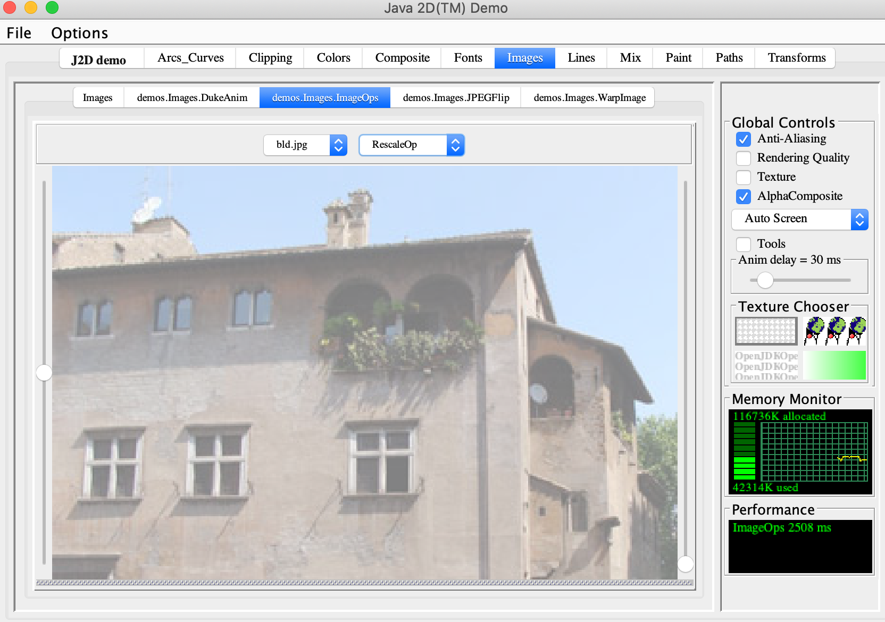Screen dimensions: 885x622
Task: Open the demos.Images.WarpImage tab
Action: [x=589, y=98]
